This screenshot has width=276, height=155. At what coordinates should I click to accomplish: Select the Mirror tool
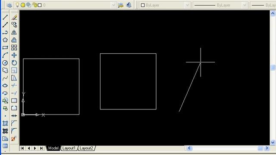[x=14, y=33]
